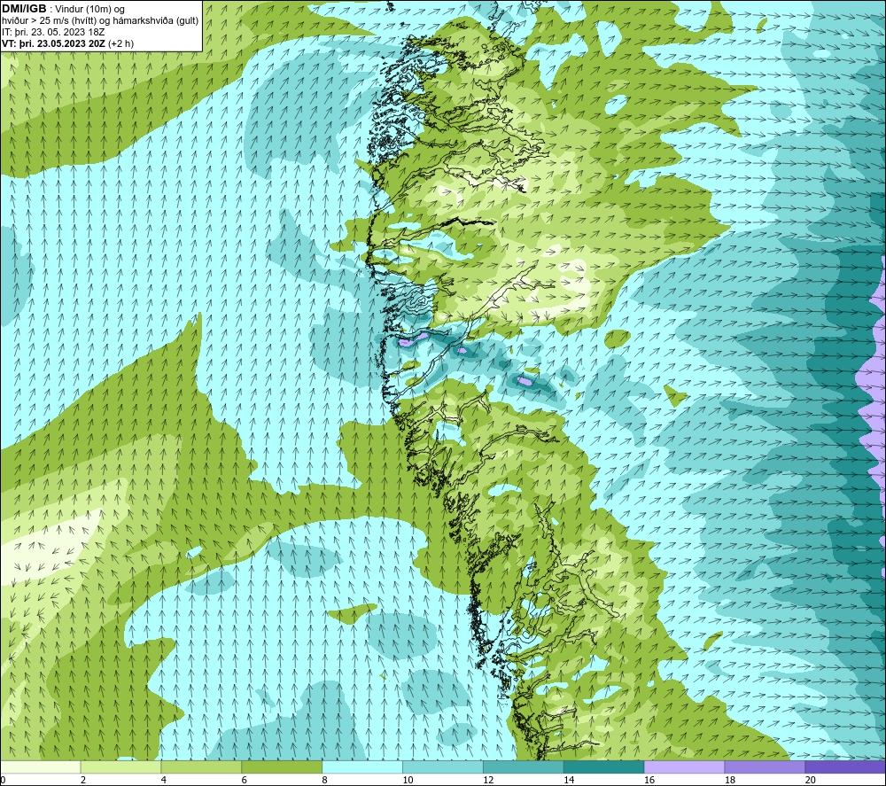Click the '4' scale label
The height and width of the screenshot is (786, 886).
coord(164,780)
